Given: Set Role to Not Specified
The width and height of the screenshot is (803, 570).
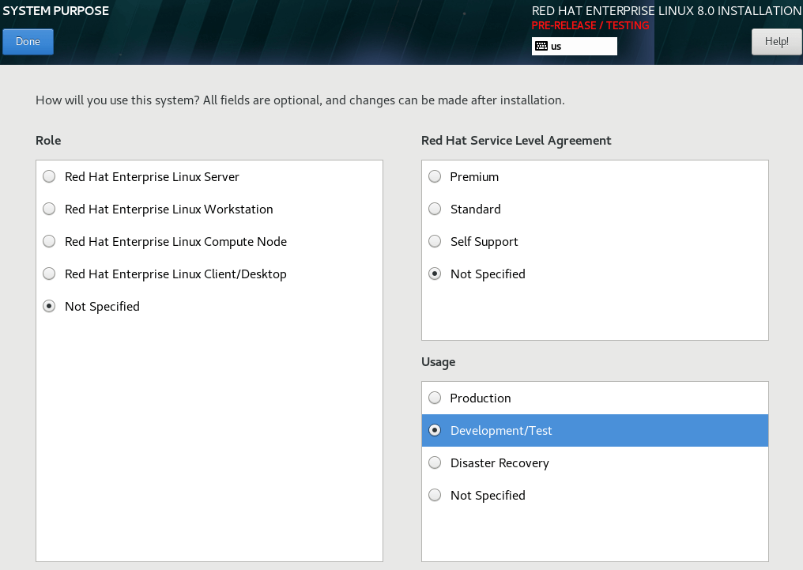Looking at the screenshot, I should click(x=49, y=307).
